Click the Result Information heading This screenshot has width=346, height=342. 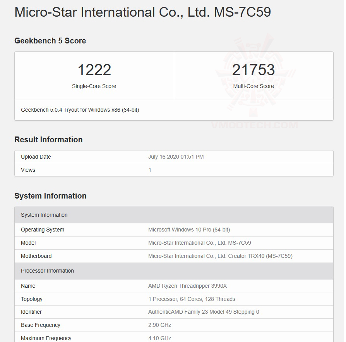(48, 140)
